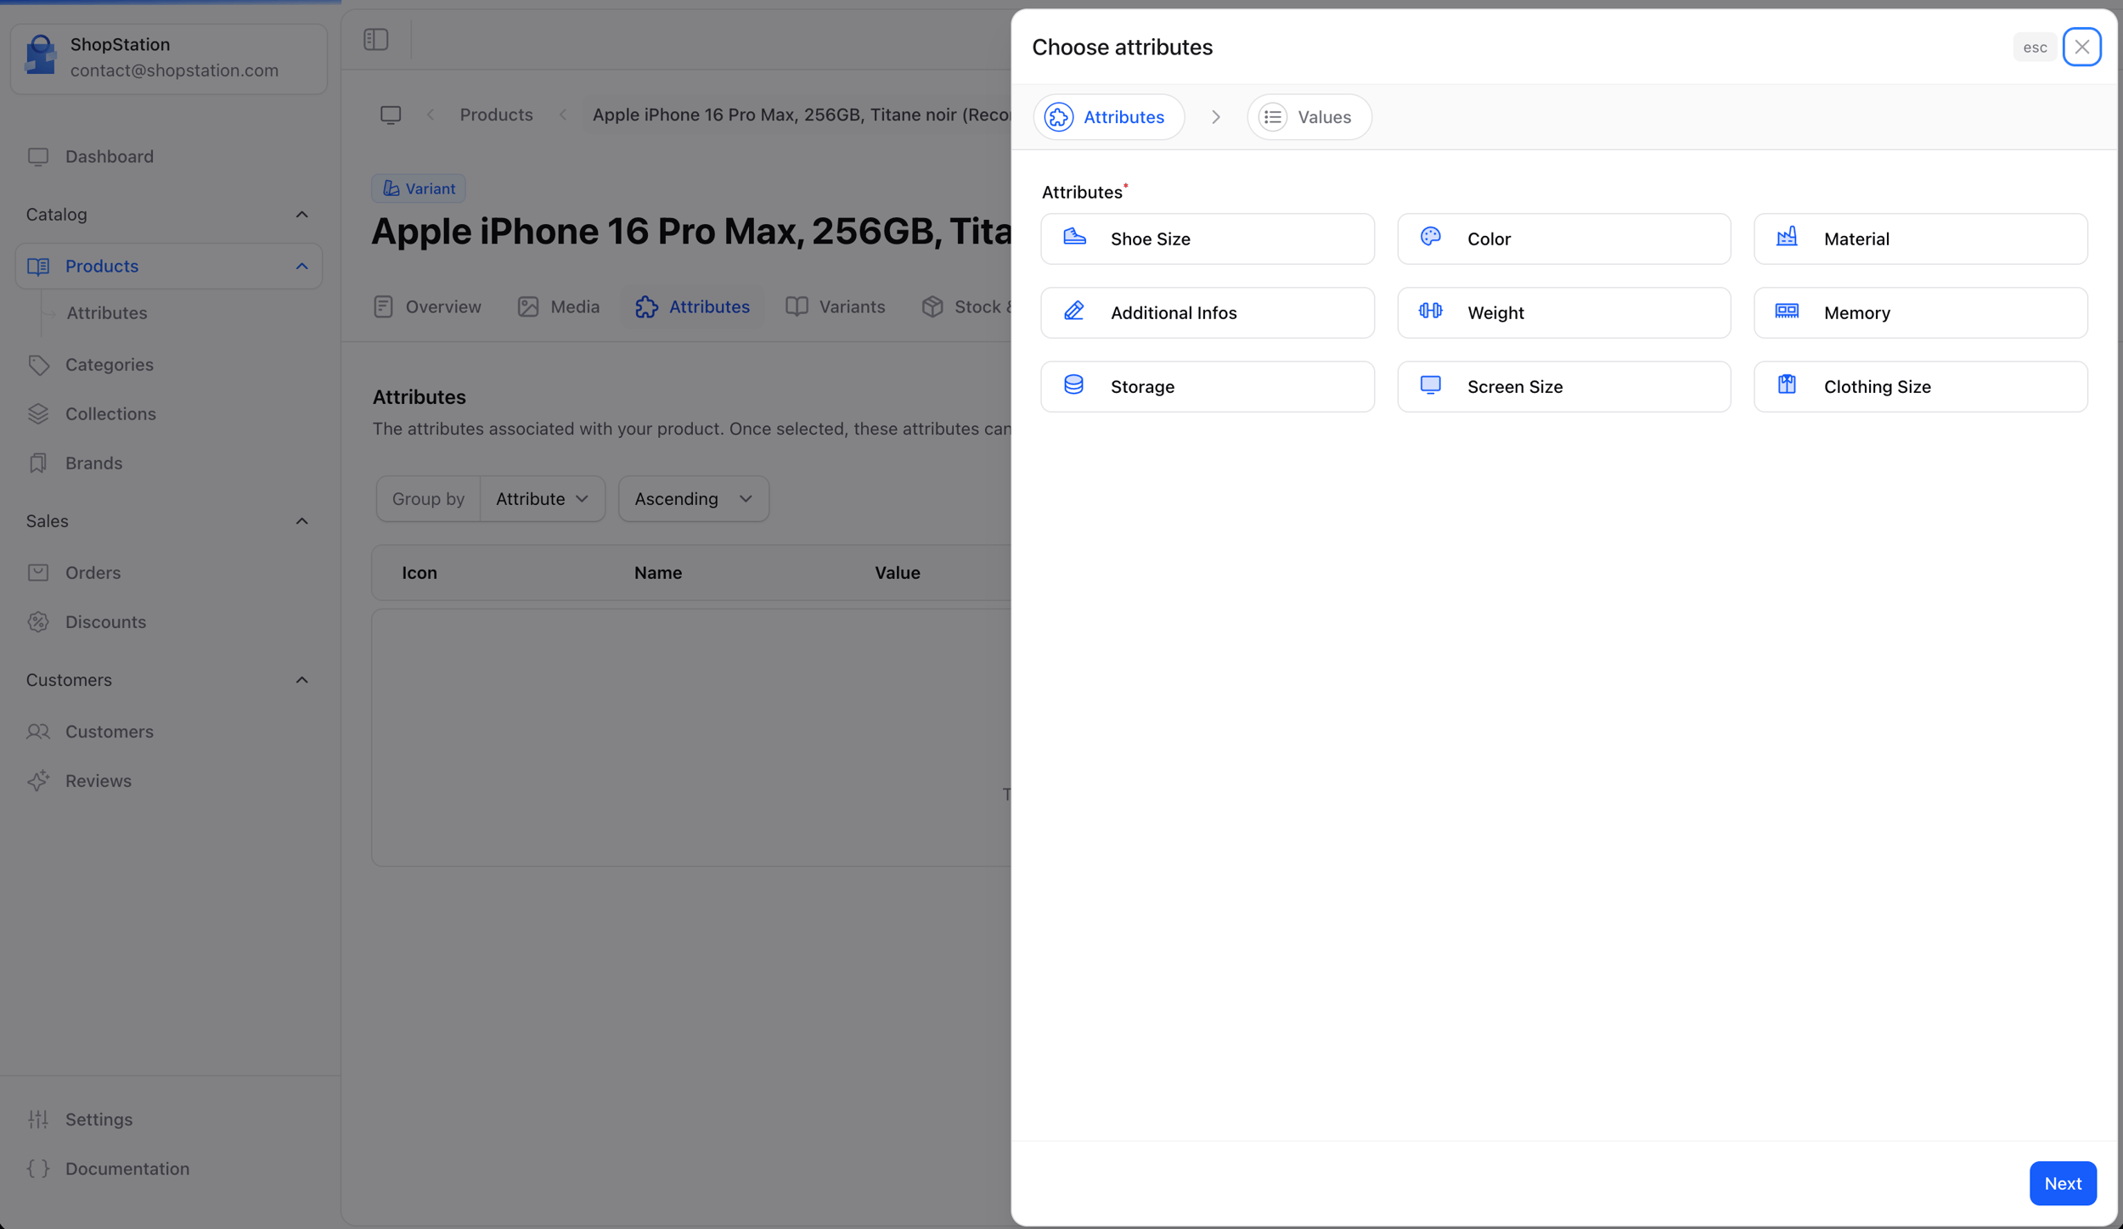Switch to the Variants tab

pyautogui.click(x=835, y=306)
